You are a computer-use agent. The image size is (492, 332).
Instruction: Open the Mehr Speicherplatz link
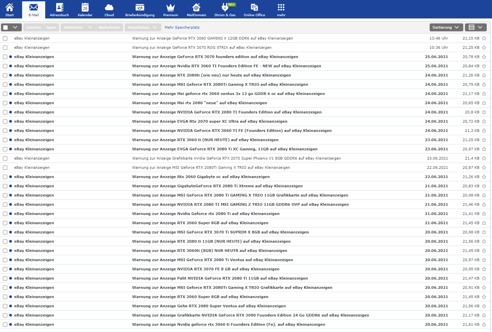click(x=182, y=27)
